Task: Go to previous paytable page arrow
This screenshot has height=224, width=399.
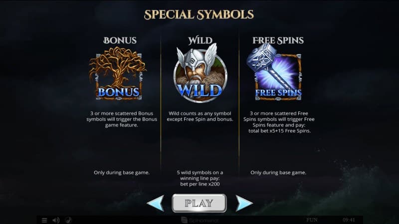Action: [x=156, y=203]
